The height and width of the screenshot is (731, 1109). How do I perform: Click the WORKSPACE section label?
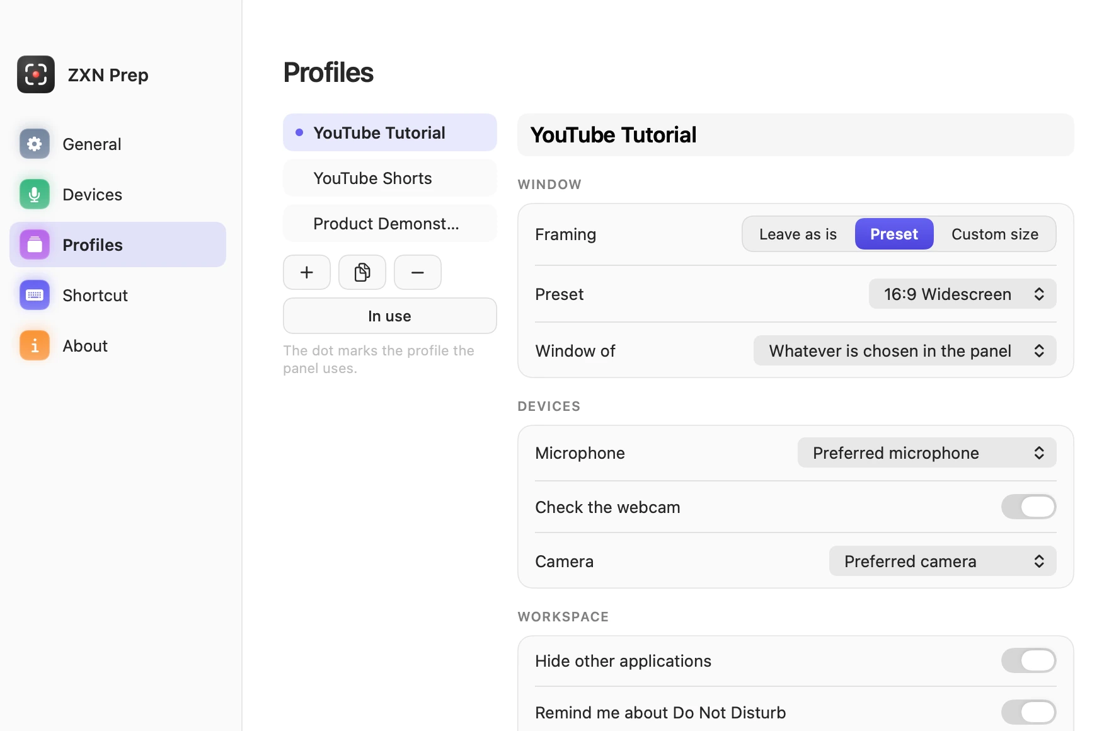[x=563, y=616]
